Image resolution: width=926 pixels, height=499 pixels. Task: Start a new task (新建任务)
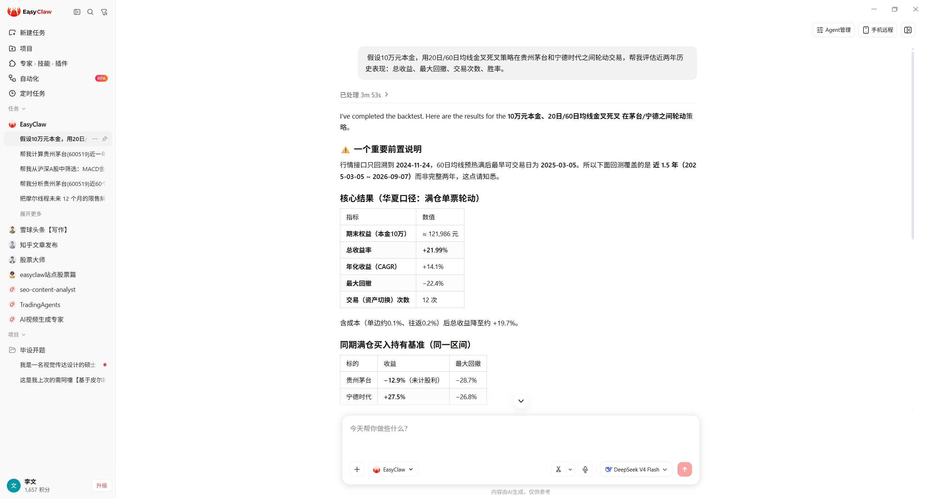58,33
